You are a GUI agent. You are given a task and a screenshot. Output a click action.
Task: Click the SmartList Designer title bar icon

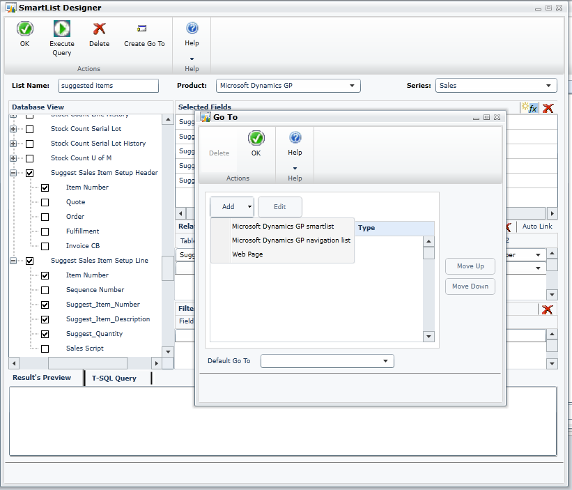point(11,7)
